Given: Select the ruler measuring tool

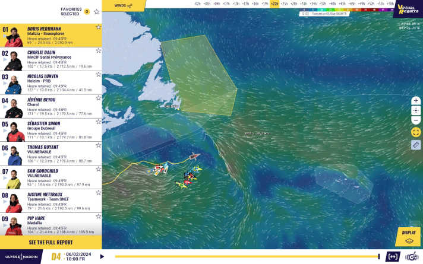Looking at the screenshot, I should (x=416, y=145).
